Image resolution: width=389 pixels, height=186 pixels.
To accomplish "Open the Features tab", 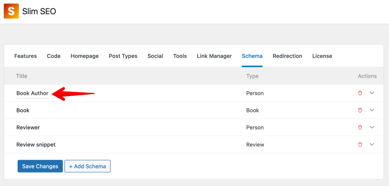I will pyautogui.click(x=26, y=56).
